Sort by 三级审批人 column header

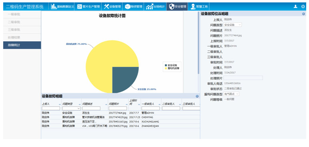pyautogui.click(x=189, y=104)
